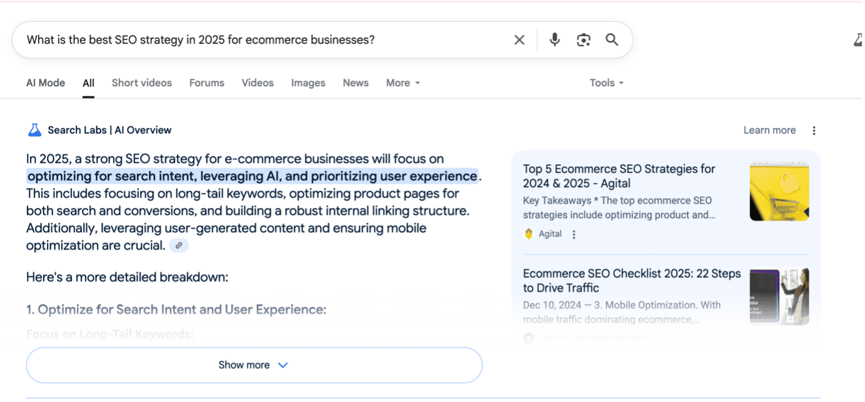Image resolution: width=865 pixels, height=402 pixels.
Task: Switch to AI Mode tab
Action: click(46, 83)
